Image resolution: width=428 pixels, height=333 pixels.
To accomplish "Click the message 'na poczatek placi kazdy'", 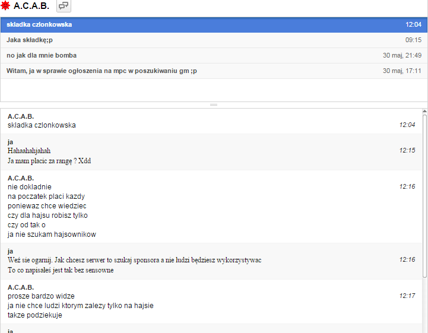I will [46, 196].
